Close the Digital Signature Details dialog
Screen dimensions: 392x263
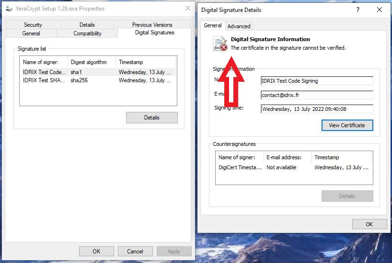click(x=379, y=10)
